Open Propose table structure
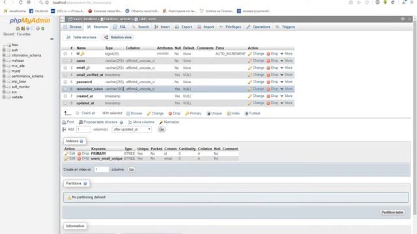The width and height of the screenshot is (417, 234). (98, 122)
